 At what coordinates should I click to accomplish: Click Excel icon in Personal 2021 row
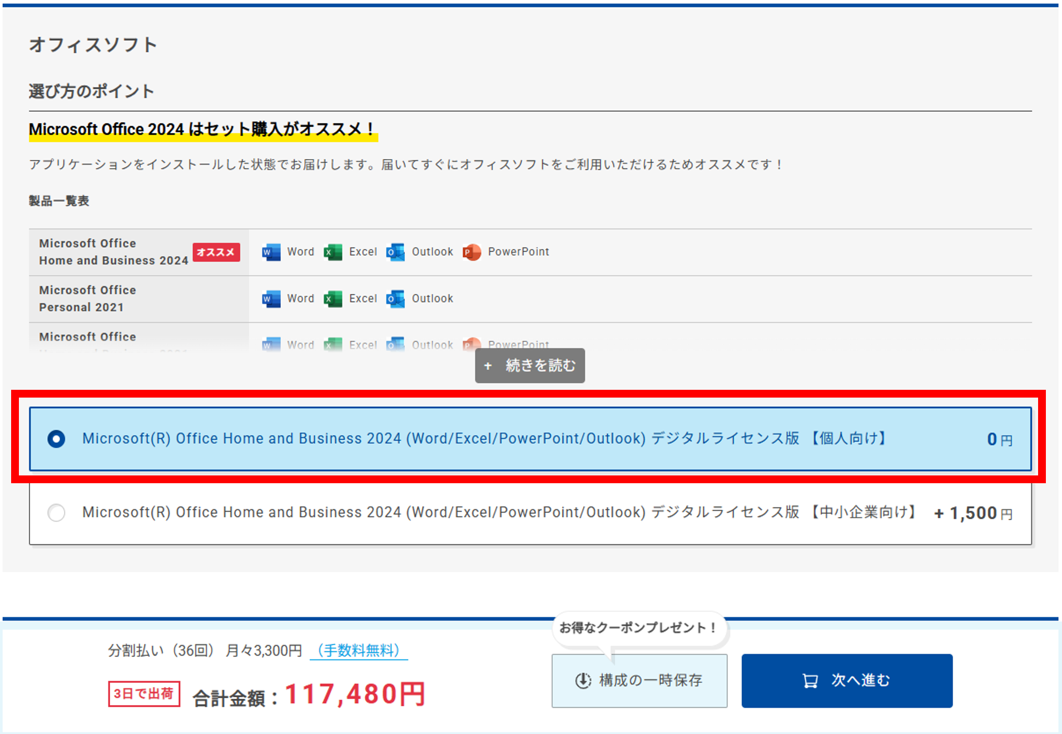333,299
